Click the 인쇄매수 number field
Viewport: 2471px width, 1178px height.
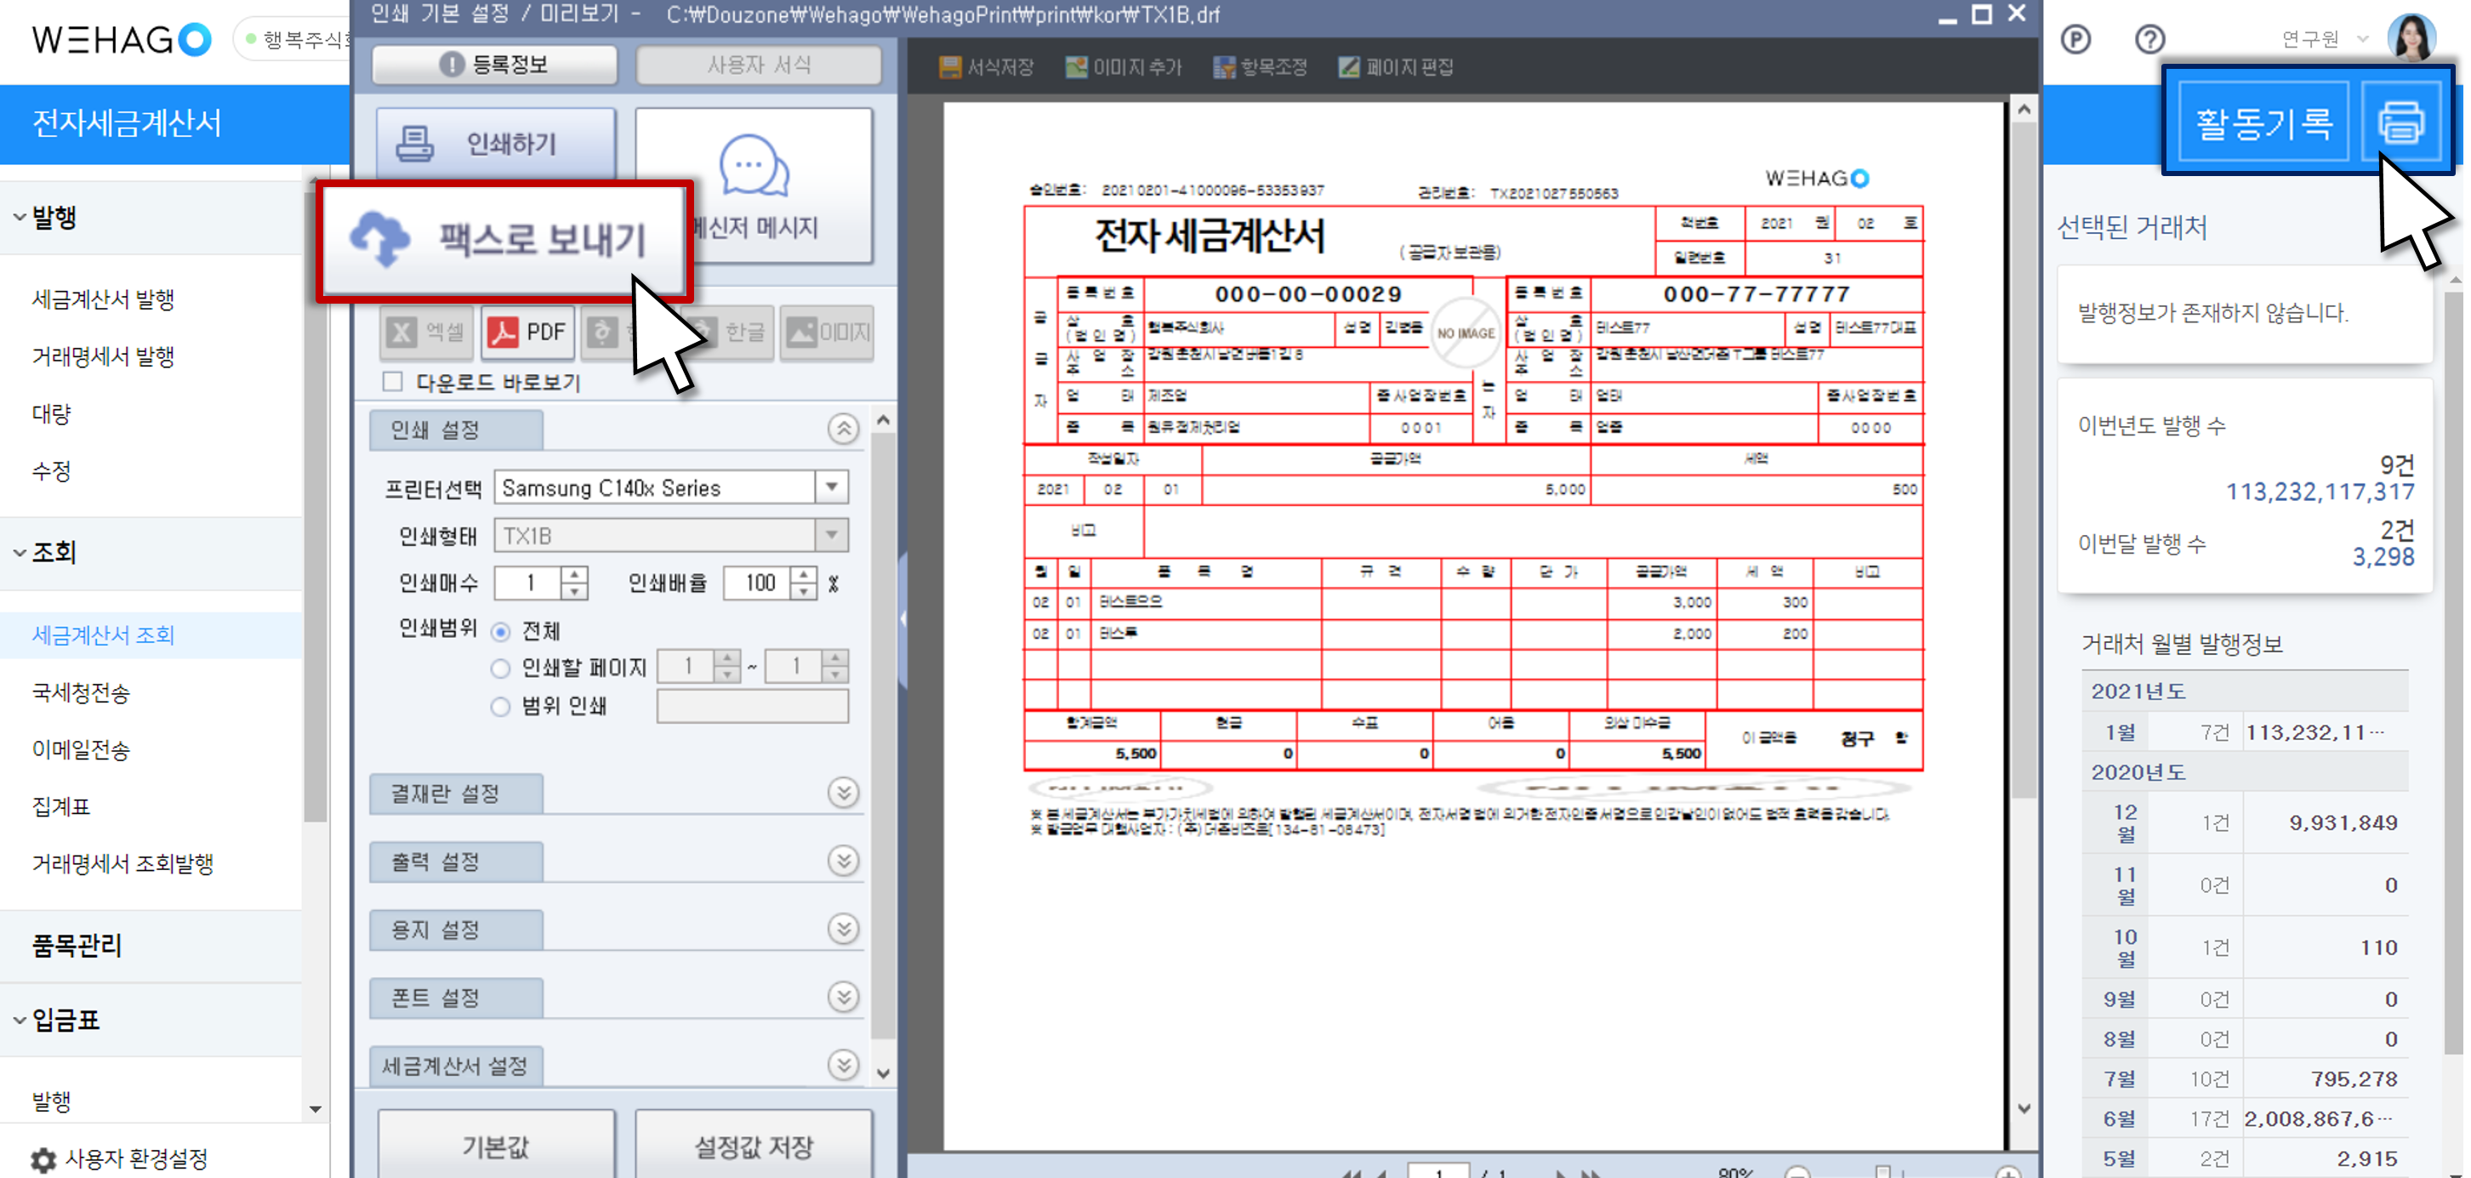(x=529, y=583)
